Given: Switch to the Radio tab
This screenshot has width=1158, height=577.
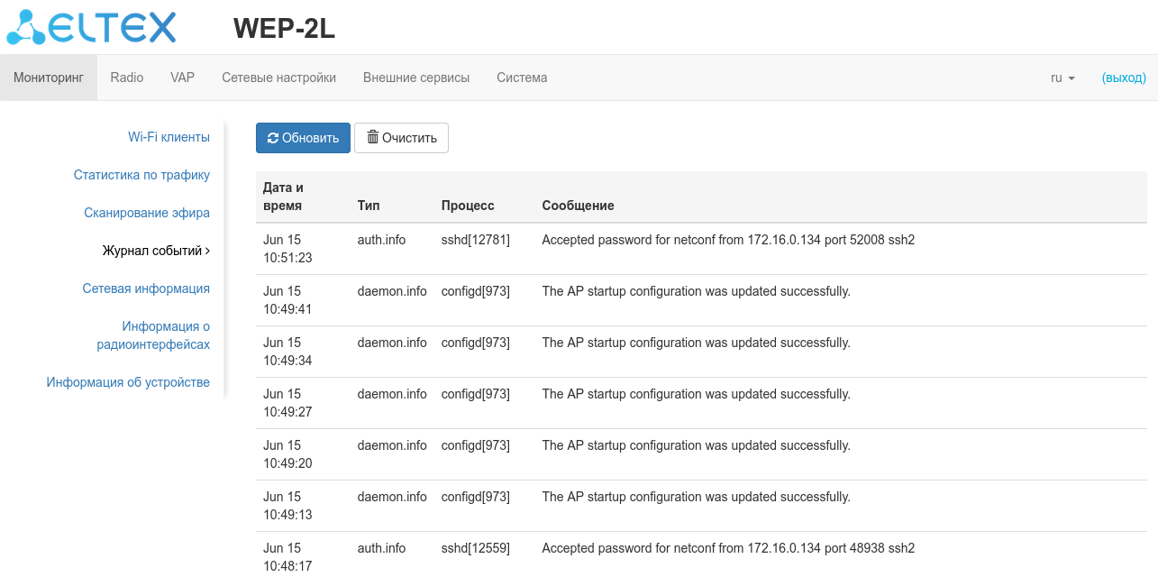Looking at the screenshot, I should click(x=127, y=78).
